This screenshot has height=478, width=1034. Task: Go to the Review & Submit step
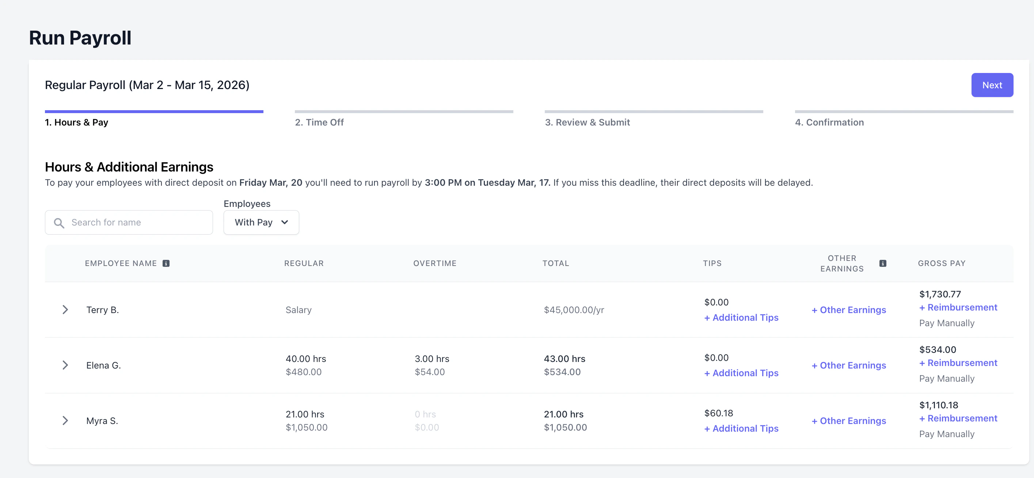(587, 122)
